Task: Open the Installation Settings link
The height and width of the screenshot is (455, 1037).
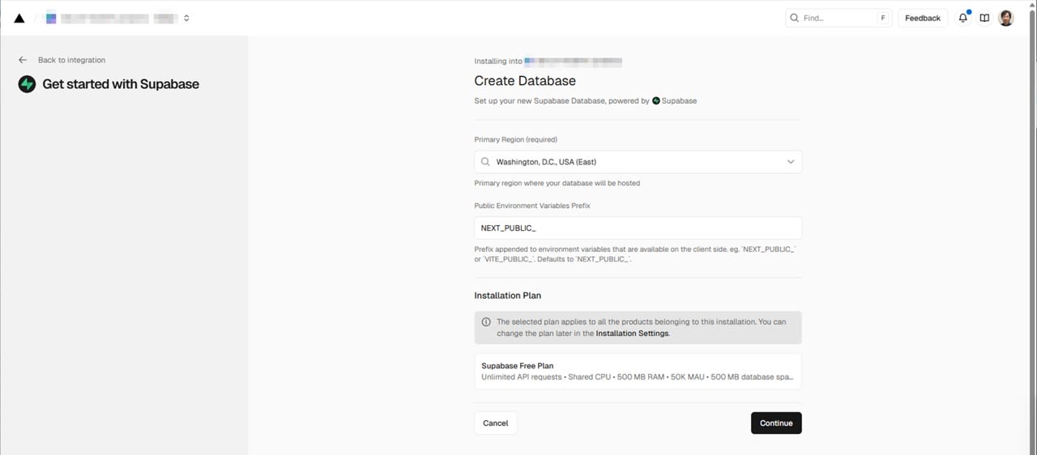Action: (x=632, y=334)
